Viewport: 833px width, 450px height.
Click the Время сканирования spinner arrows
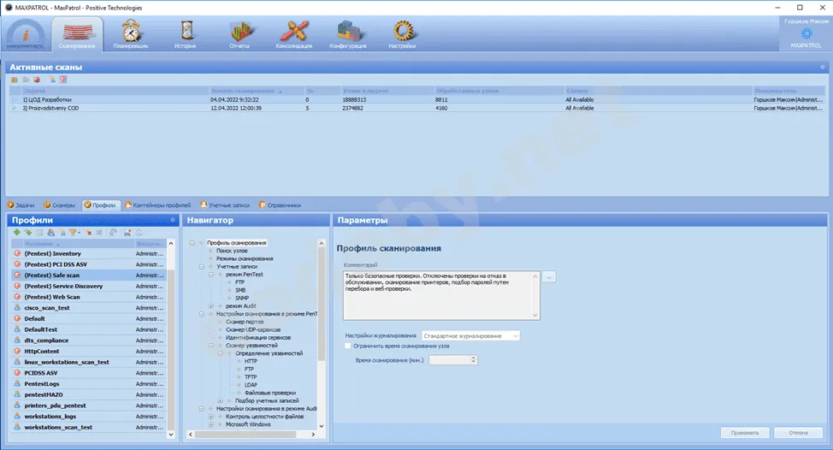tap(474, 360)
